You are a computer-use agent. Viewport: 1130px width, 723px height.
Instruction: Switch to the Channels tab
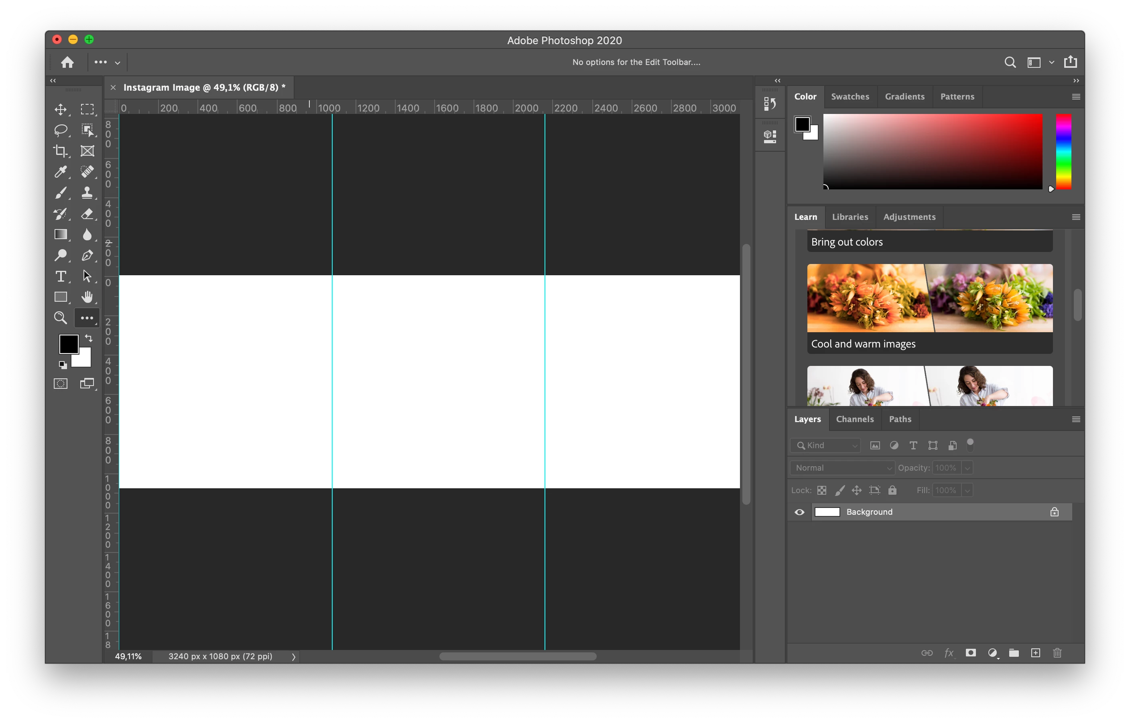pos(854,419)
